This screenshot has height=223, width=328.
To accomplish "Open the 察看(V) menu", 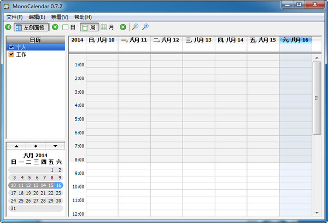I will [60, 17].
